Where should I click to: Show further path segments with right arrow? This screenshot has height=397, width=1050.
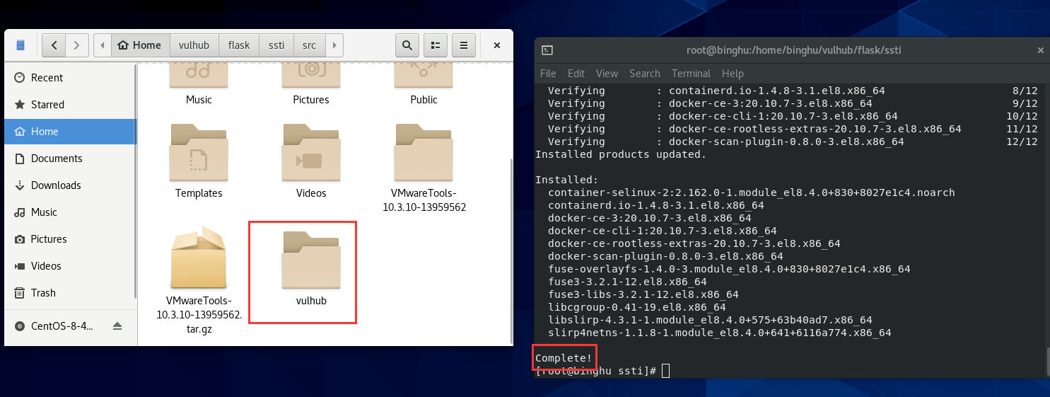point(334,45)
